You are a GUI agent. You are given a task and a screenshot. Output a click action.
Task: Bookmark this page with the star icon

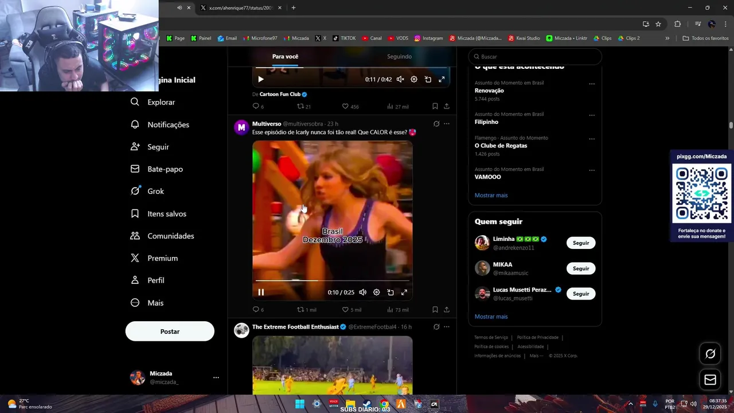pos(658,24)
